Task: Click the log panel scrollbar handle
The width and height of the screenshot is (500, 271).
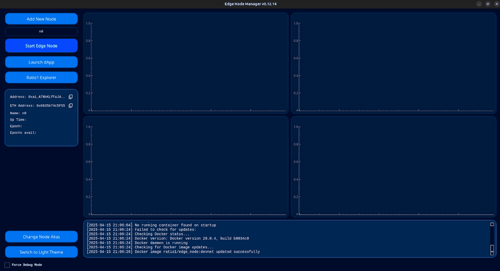Action: (x=492, y=248)
